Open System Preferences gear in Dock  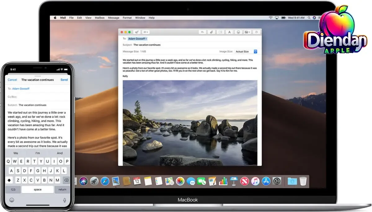coord(277,181)
